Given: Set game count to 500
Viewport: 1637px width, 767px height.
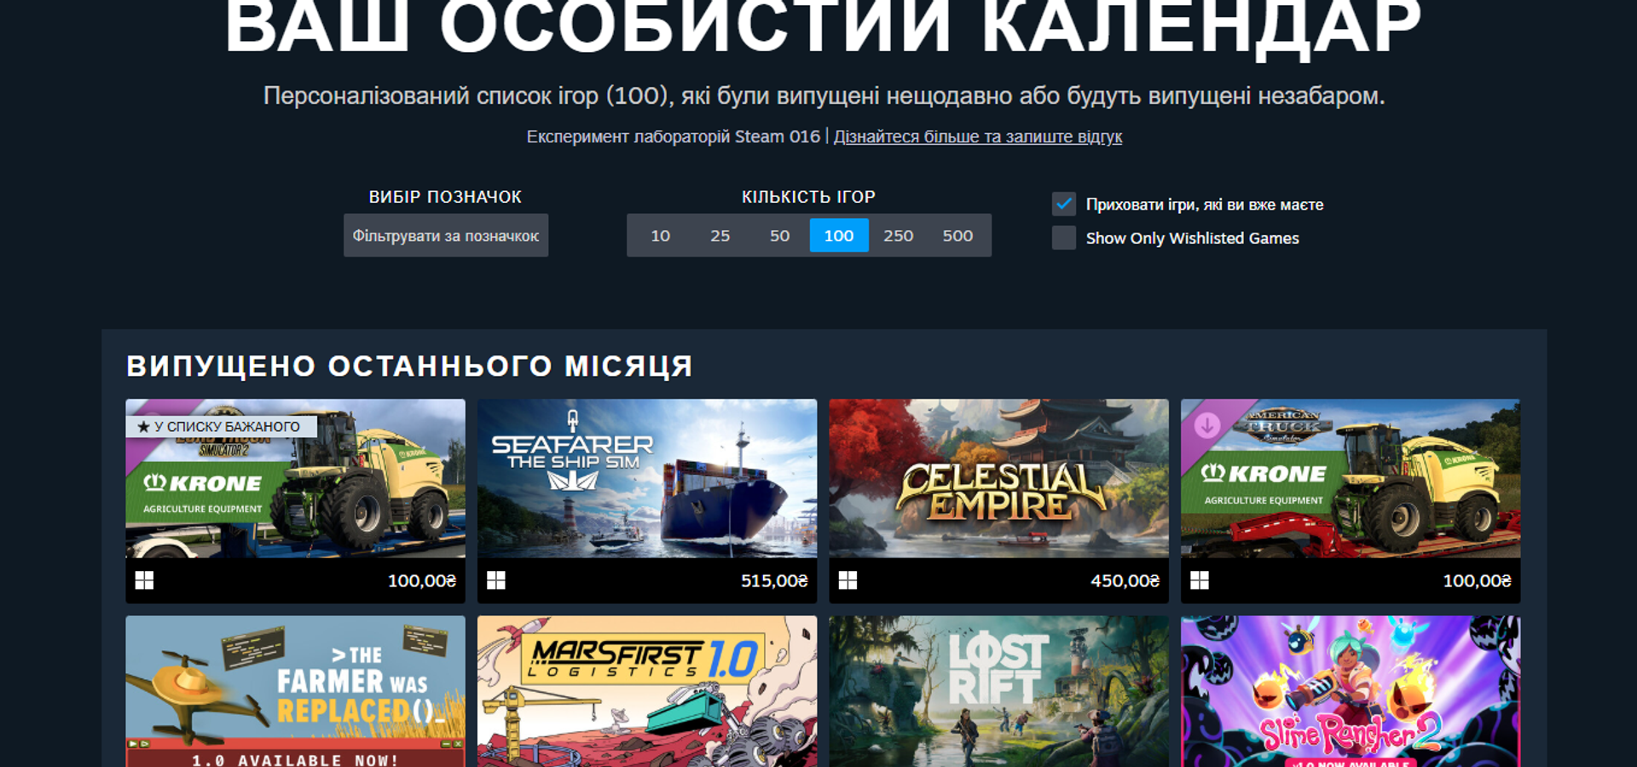Looking at the screenshot, I should click(957, 235).
